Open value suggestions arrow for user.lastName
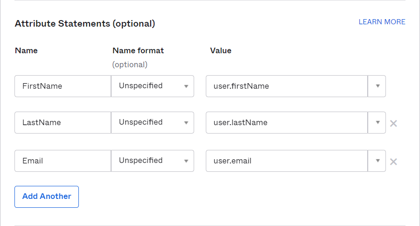Screen dimensions: 420x226 (x=377, y=122)
